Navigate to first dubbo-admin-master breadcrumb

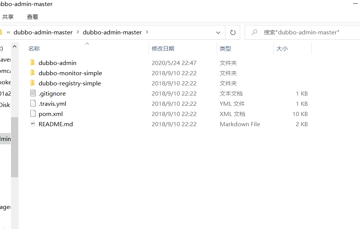(43, 32)
